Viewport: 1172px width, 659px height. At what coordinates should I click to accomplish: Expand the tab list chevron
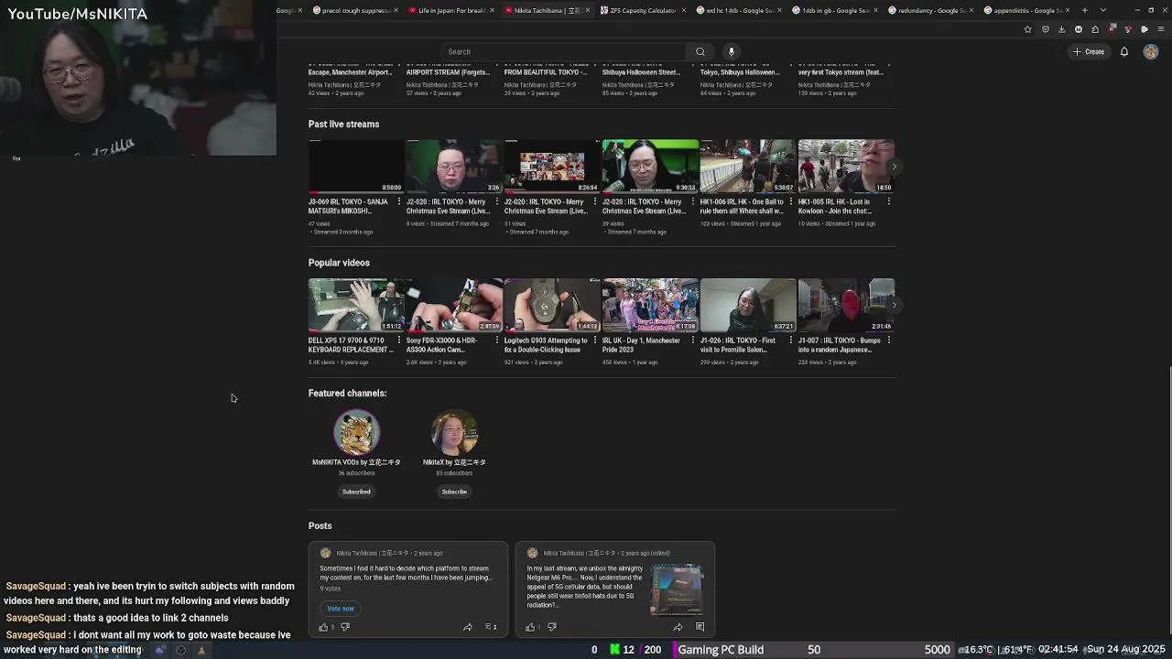[1102, 10]
